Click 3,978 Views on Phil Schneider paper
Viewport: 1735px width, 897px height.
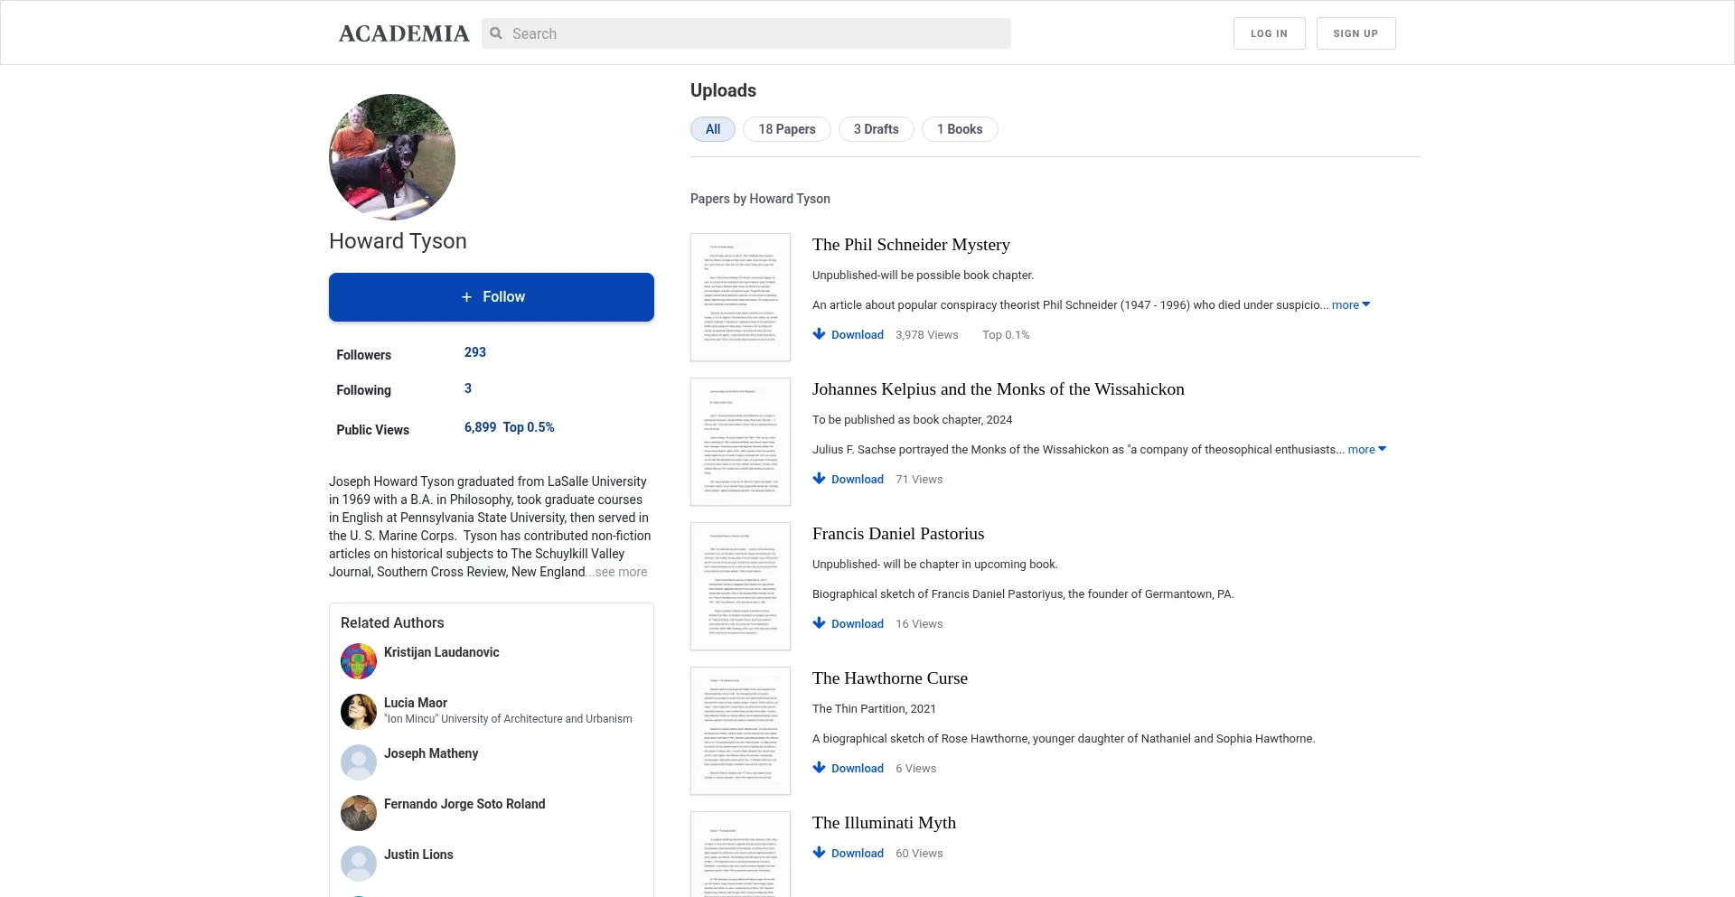[927, 335]
